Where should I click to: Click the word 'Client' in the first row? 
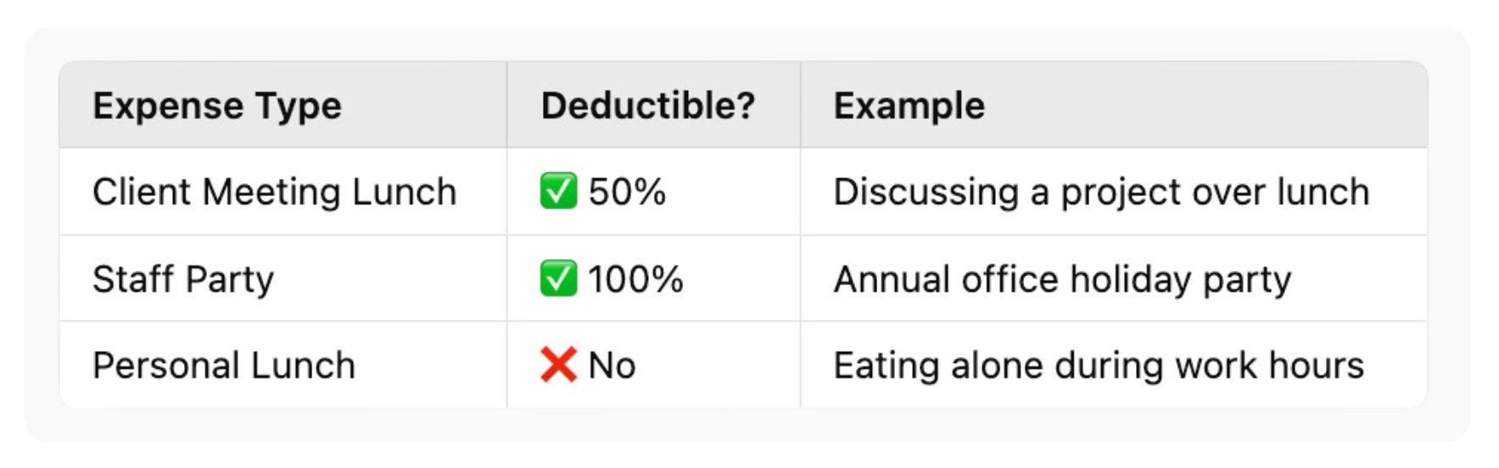click(141, 192)
